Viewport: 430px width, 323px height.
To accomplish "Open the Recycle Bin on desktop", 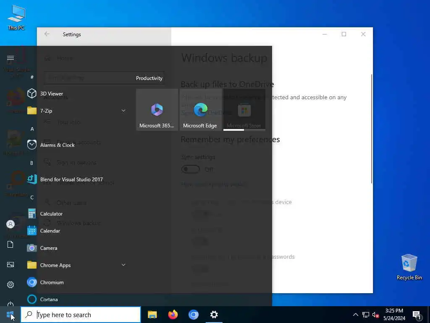I will coord(409,267).
